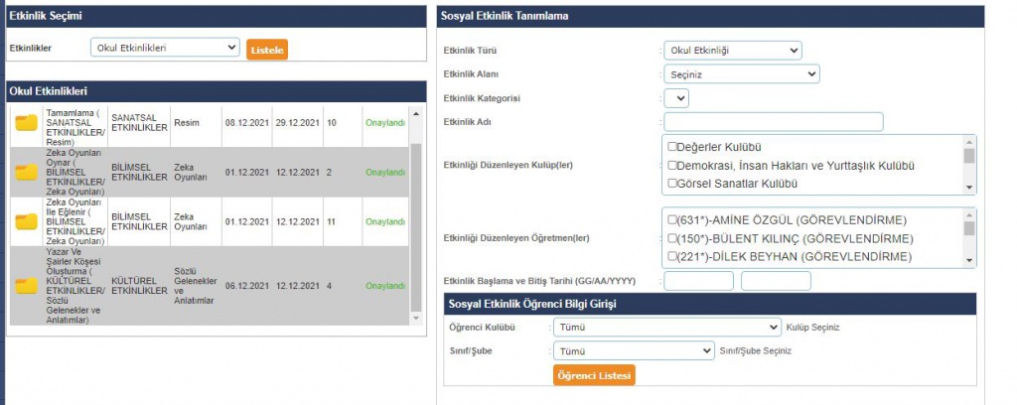Check teacher AMİNE ÖZGÜL checkbox
The height and width of the screenshot is (405, 1017).
pos(672,220)
